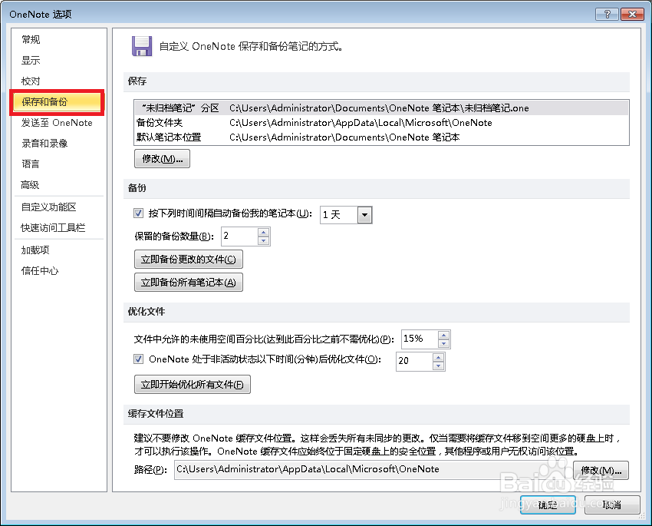Screen dimensions: 652x526
Task: Click the 15% unused space field
Action: pos(420,339)
